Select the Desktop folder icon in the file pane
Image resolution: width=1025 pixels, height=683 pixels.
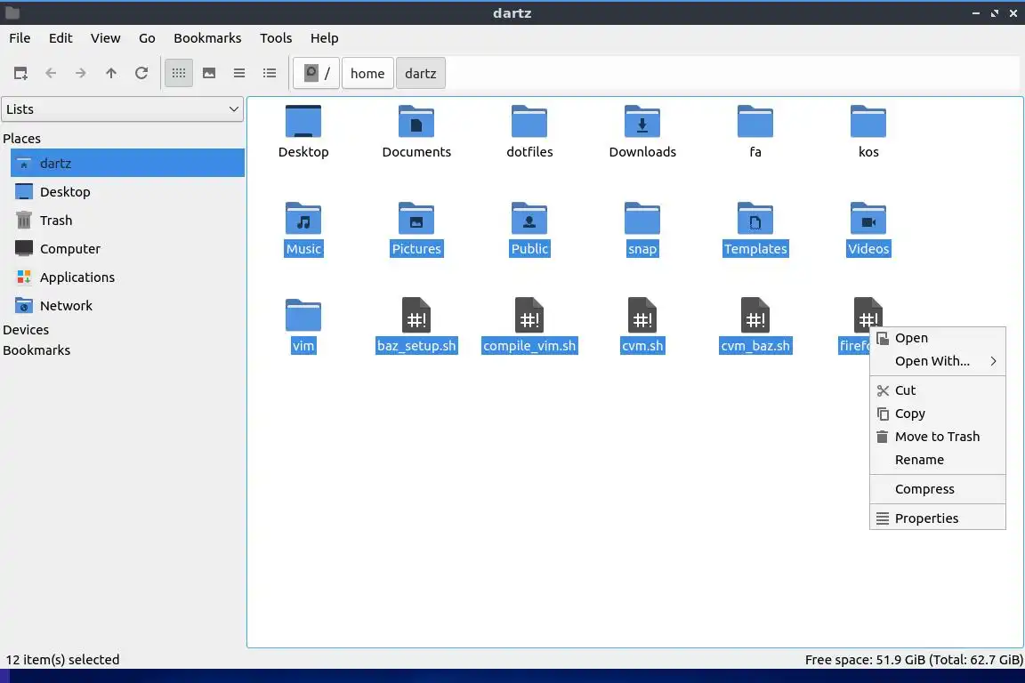coord(303,122)
